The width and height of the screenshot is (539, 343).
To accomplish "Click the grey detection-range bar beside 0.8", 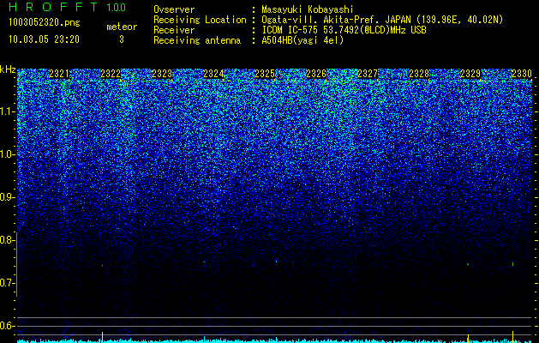I will (x=16, y=265).
